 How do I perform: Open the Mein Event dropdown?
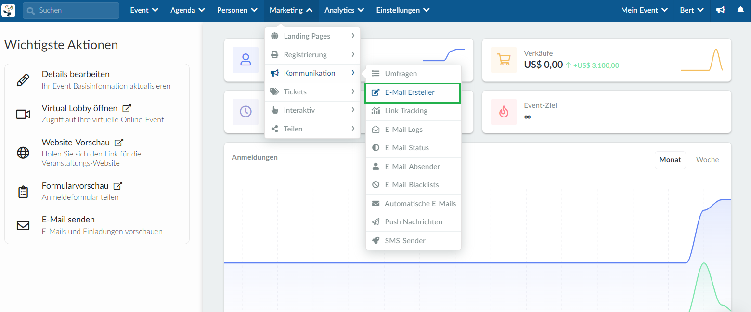tap(645, 10)
